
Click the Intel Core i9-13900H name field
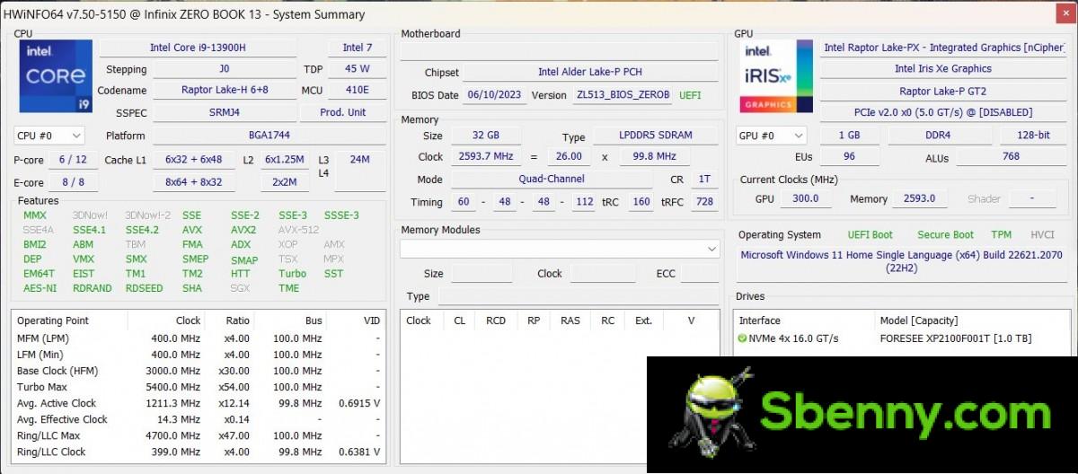(198, 48)
